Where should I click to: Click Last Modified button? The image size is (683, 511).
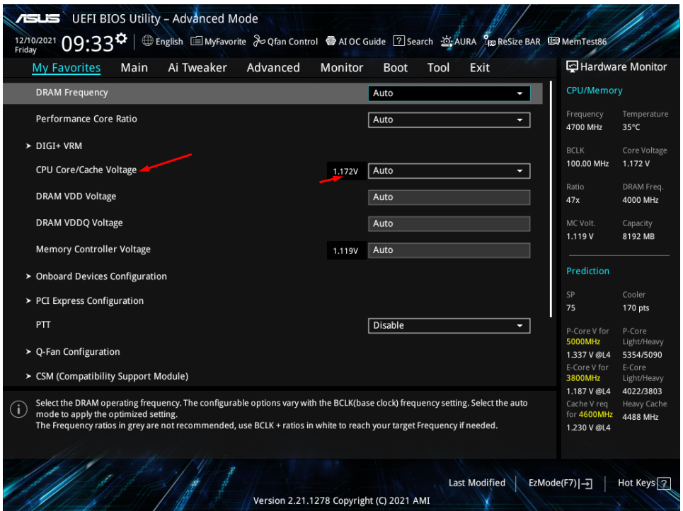pos(477,483)
